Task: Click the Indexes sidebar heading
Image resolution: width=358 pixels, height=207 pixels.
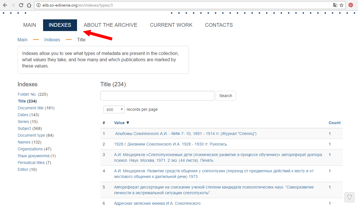Action: [27, 84]
